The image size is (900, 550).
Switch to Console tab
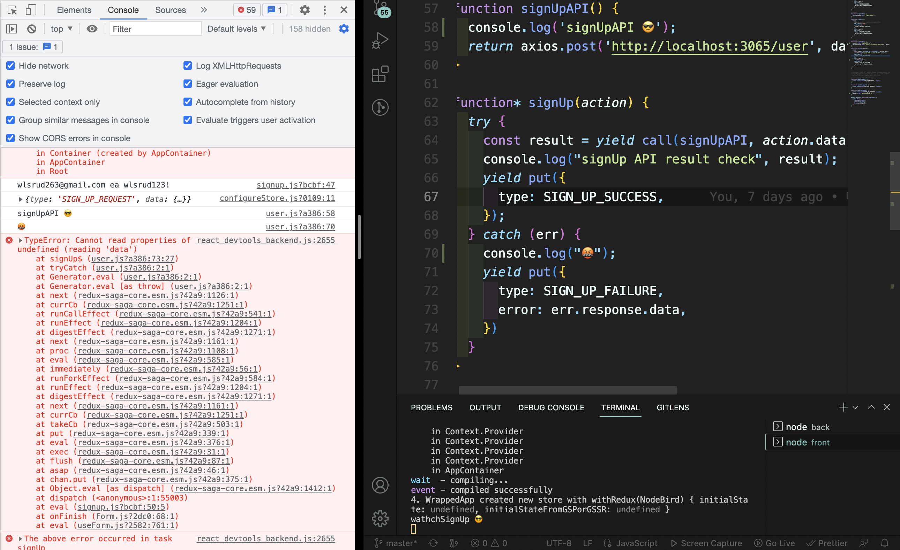[123, 10]
